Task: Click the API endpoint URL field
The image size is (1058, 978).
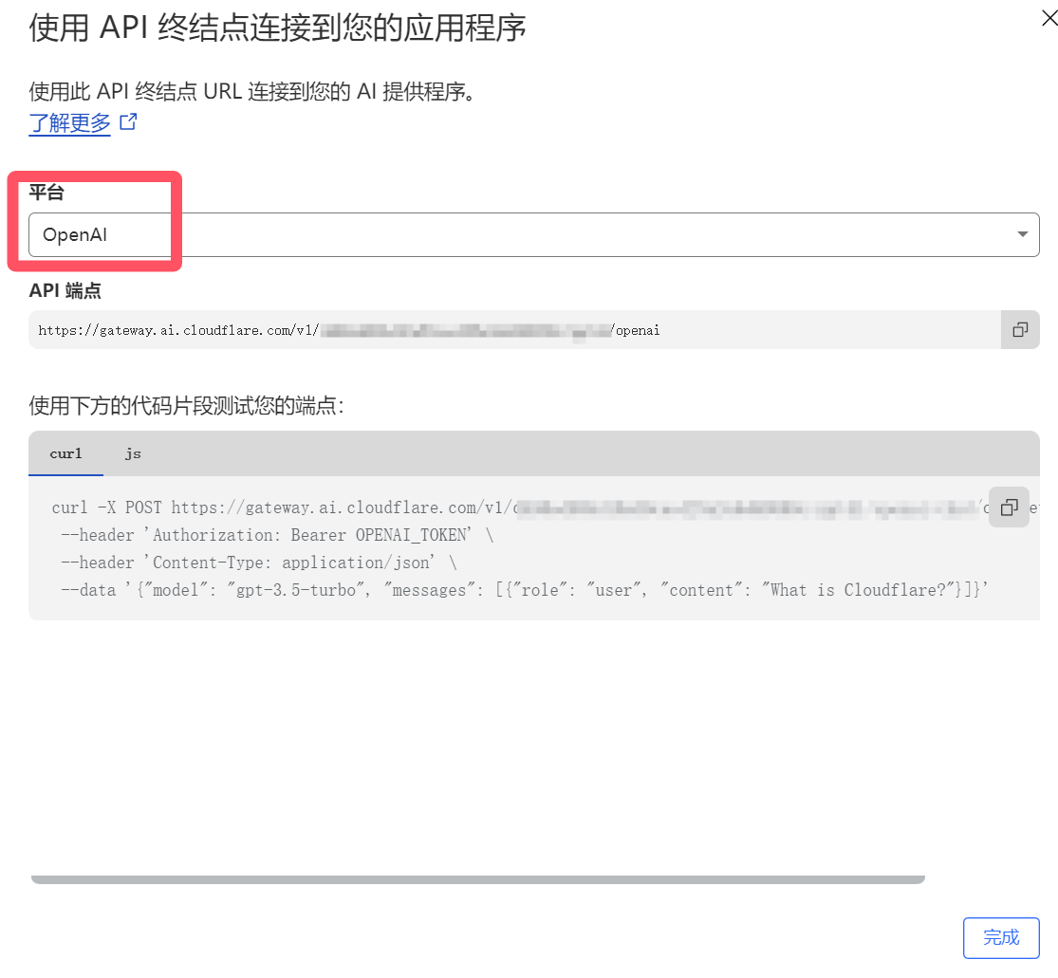Action: (380, 329)
